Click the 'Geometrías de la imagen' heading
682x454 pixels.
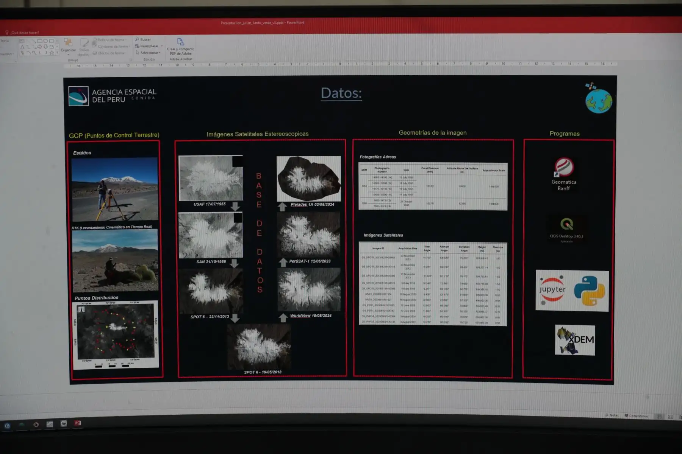(x=433, y=133)
